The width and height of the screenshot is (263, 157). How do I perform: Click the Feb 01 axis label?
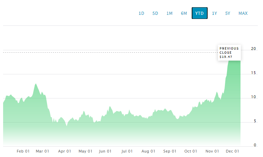tap(23, 151)
